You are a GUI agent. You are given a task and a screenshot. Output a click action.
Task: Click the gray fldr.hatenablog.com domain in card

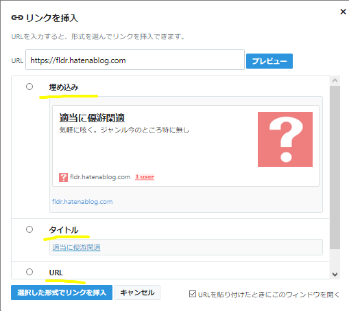(100, 177)
